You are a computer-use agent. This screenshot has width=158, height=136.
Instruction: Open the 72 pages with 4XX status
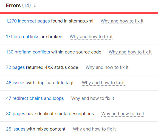15,67
